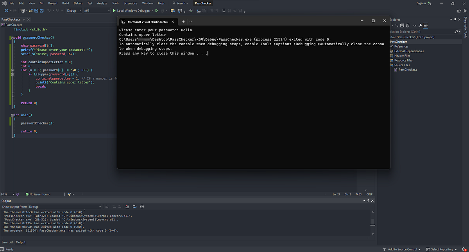Click the New Project toolbar icon
The width and height of the screenshot is (469, 252).
pos(22,11)
